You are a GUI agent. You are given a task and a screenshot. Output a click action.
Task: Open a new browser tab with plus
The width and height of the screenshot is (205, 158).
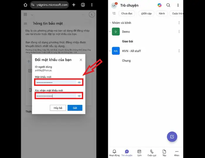click(74, 5)
